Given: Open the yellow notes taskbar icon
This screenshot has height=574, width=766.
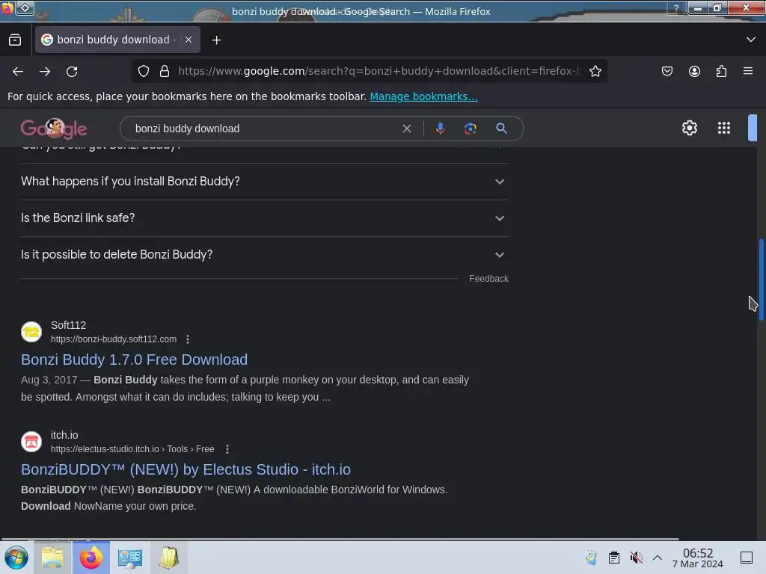Looking at the screenshot, I should 169,558.
